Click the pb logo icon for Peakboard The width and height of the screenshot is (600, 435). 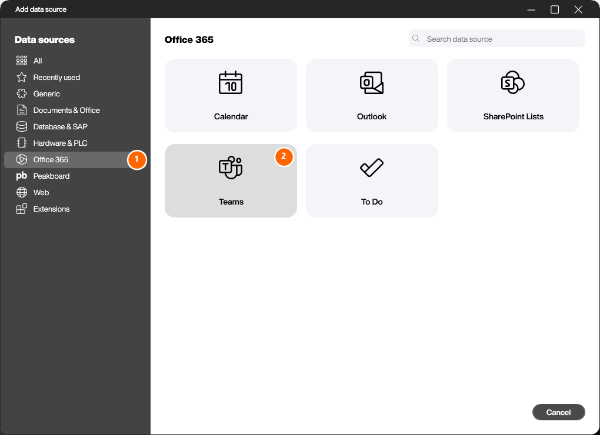coord(22,176)
